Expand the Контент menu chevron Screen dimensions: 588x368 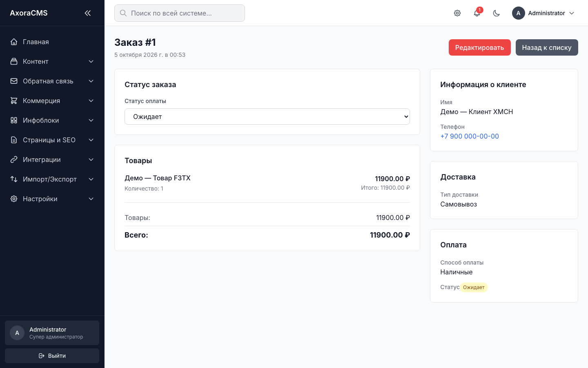click(91, 61)
